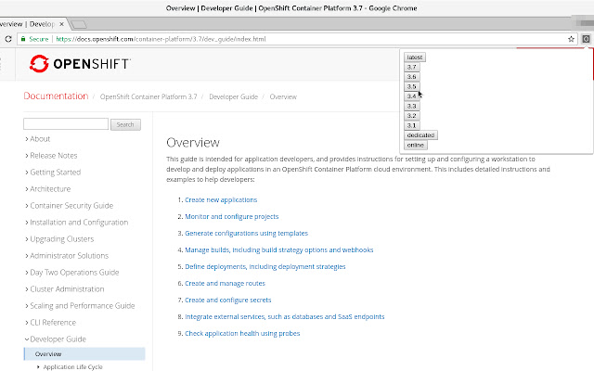Expand Administrator Solutions section
The image size is (594, 371).
coord(67,256)
